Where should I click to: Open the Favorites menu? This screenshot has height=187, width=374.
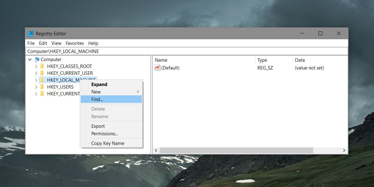coord(75,43)
